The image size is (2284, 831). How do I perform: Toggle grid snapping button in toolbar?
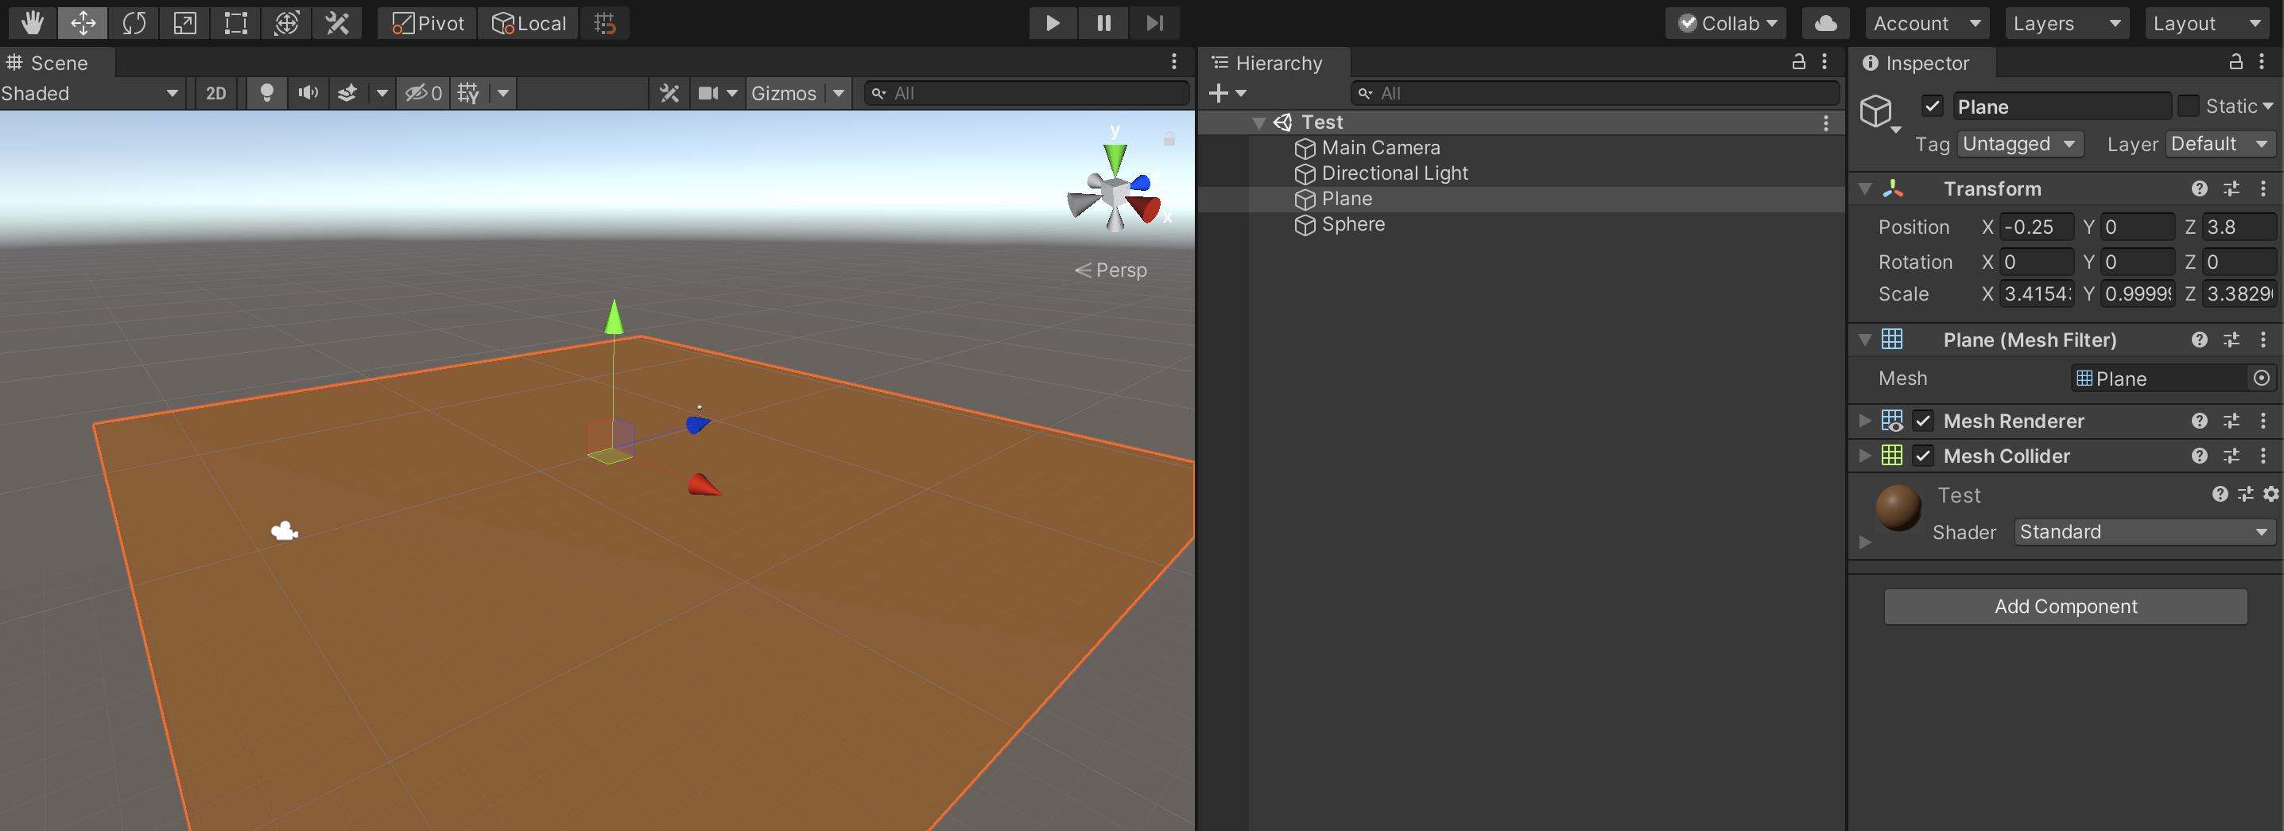click(x=605, y=23)
